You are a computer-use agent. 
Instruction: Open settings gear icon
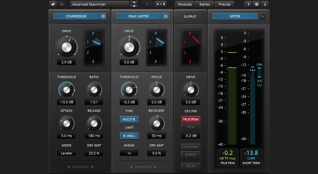pos(257,4)
